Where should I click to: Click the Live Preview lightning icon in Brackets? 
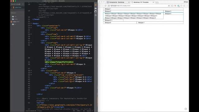tap(96, 5)
